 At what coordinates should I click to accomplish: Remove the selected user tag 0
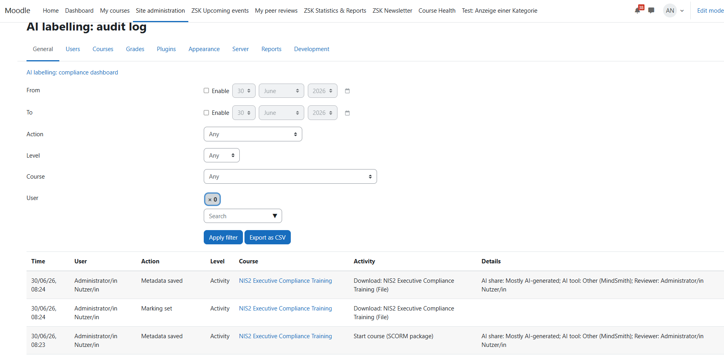tap(212, 199)
